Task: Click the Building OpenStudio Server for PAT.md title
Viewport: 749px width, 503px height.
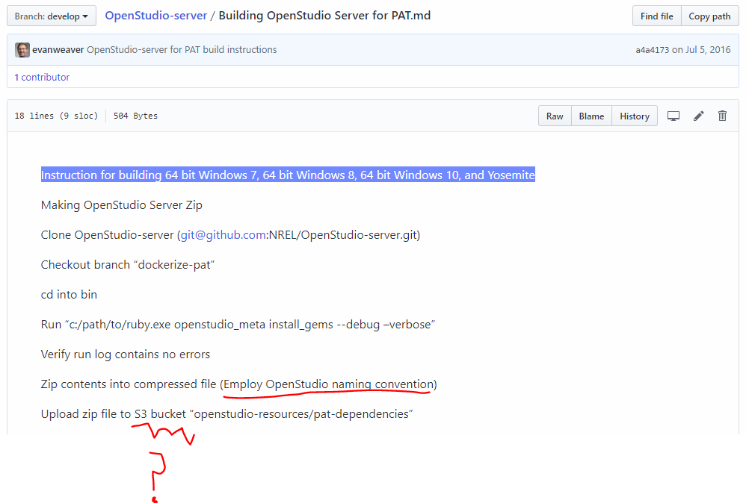Action: pos(325,16)
